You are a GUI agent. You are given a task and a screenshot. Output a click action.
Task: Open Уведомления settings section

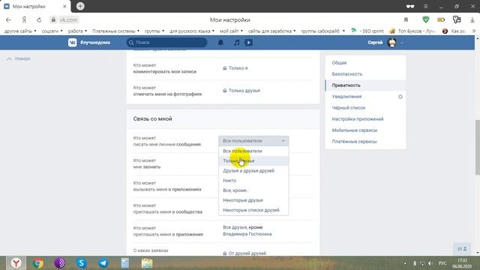pos(346,97)
